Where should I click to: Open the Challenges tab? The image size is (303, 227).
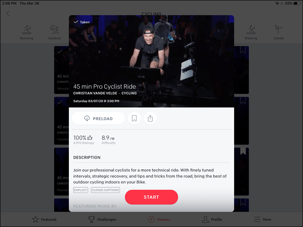pyautogui.click(x=102, y=219)
